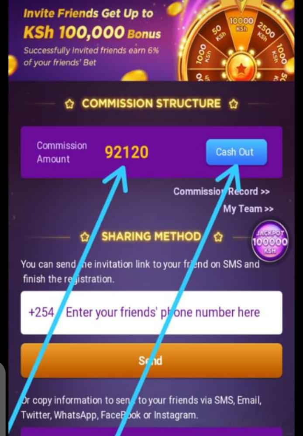
Task: Focus the friends' phone number field
Action: coord(151,313)
